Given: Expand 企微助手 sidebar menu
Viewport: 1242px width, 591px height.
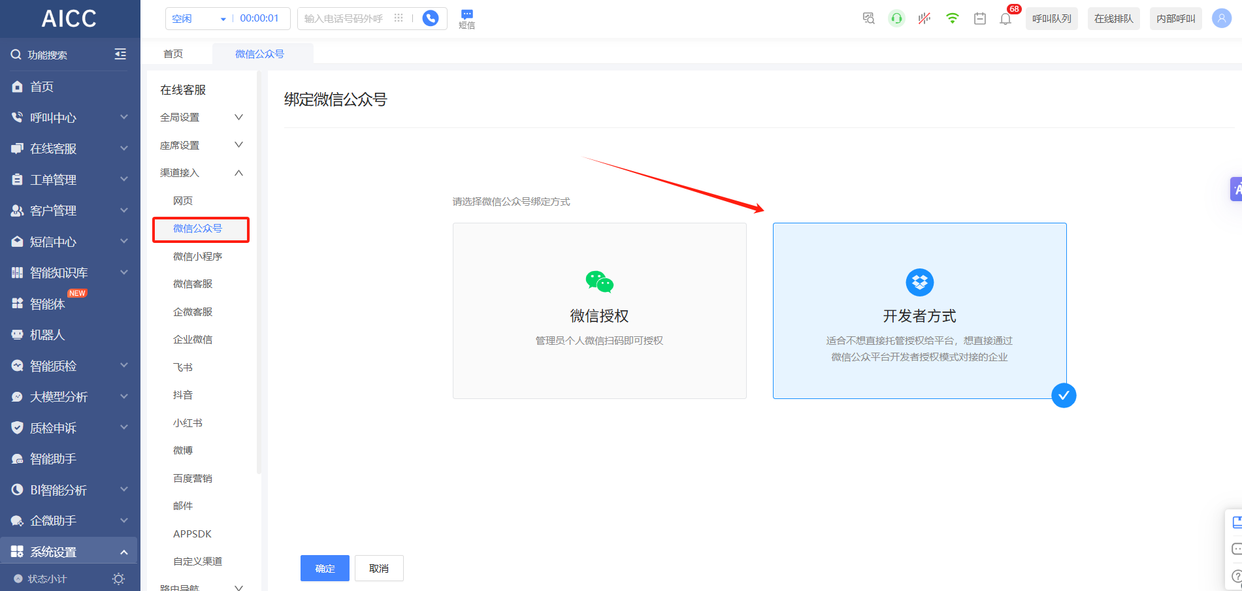Looking at the screenshot, I should tap(70, 521).
